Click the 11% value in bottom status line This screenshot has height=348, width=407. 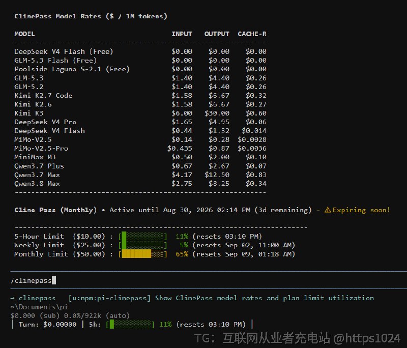point(165,325)
